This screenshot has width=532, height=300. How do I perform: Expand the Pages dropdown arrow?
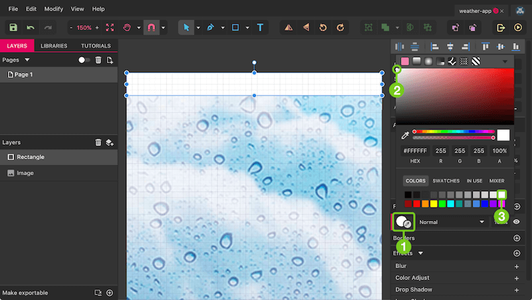27,60
